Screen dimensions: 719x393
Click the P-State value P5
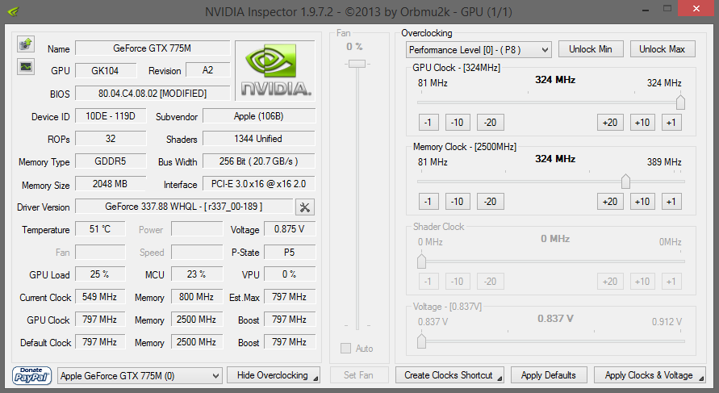pos(290,252)
